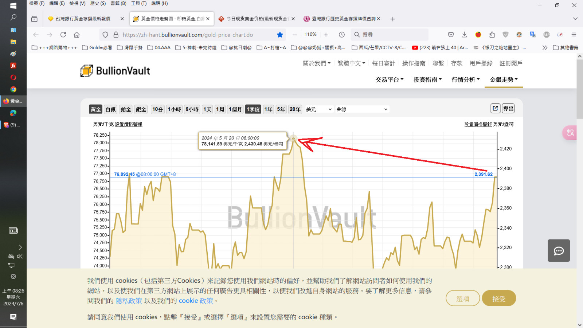Accept cookies with the 接受 button
Image resolution: width=583 pixels, height=328 pixels.
point(499,298)
